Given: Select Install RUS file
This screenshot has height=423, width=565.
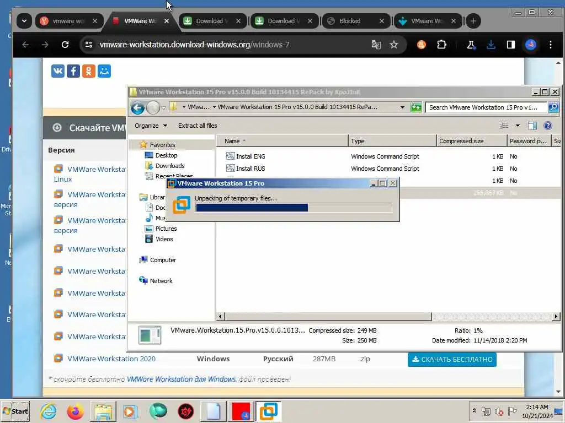Looking at the screenshot, I should (x=250, y=169).
